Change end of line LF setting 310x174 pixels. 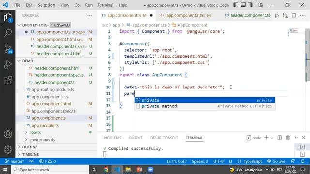231,161
